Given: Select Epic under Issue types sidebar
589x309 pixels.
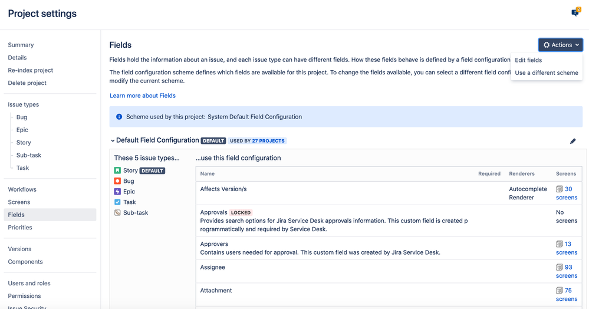Looking at the screenshot, I should 22,130.
